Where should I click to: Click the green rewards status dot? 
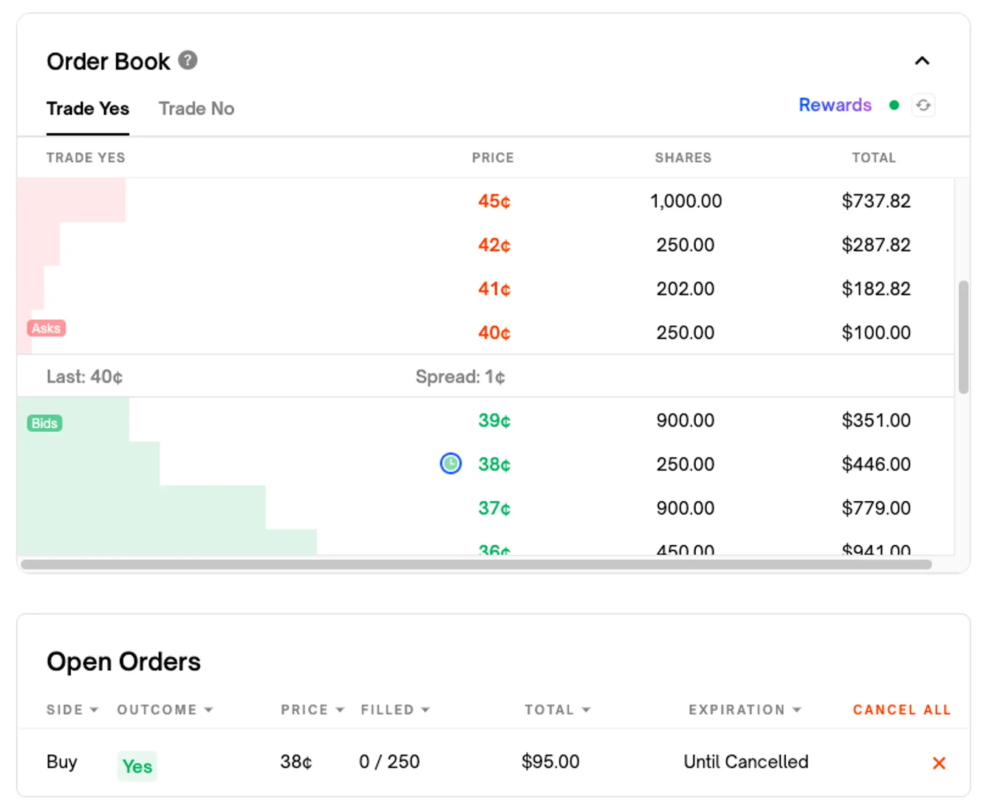pos(894,105)
